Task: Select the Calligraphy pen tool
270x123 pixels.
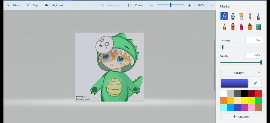Action: [233, 16]
